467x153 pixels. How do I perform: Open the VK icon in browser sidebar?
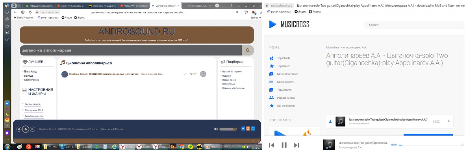(7, 103)
